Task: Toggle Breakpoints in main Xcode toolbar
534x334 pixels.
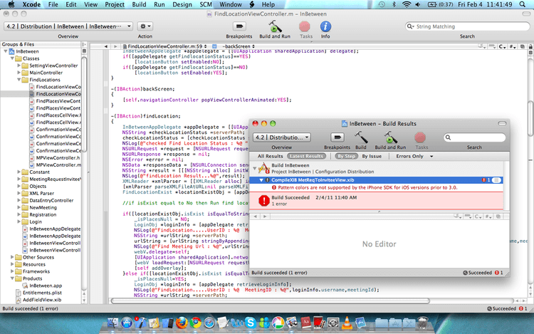Action: click(239, 26)
